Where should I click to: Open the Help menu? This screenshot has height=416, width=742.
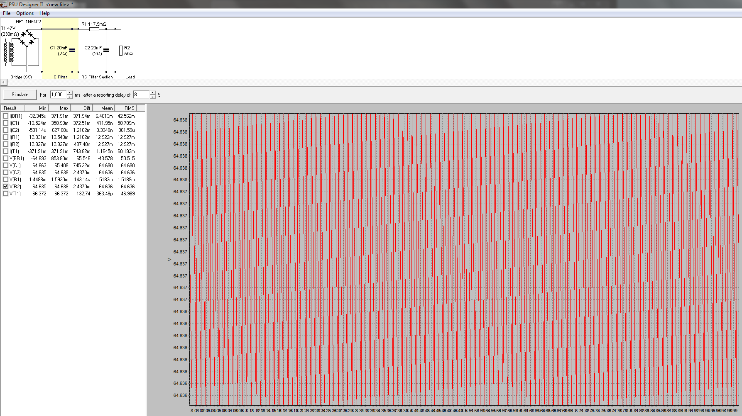pos(44,13)
